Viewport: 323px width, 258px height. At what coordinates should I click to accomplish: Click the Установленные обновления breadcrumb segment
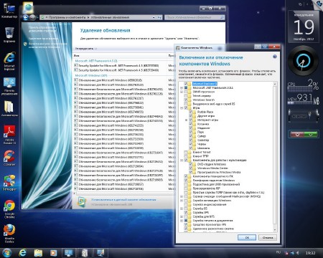coord(110,17)
